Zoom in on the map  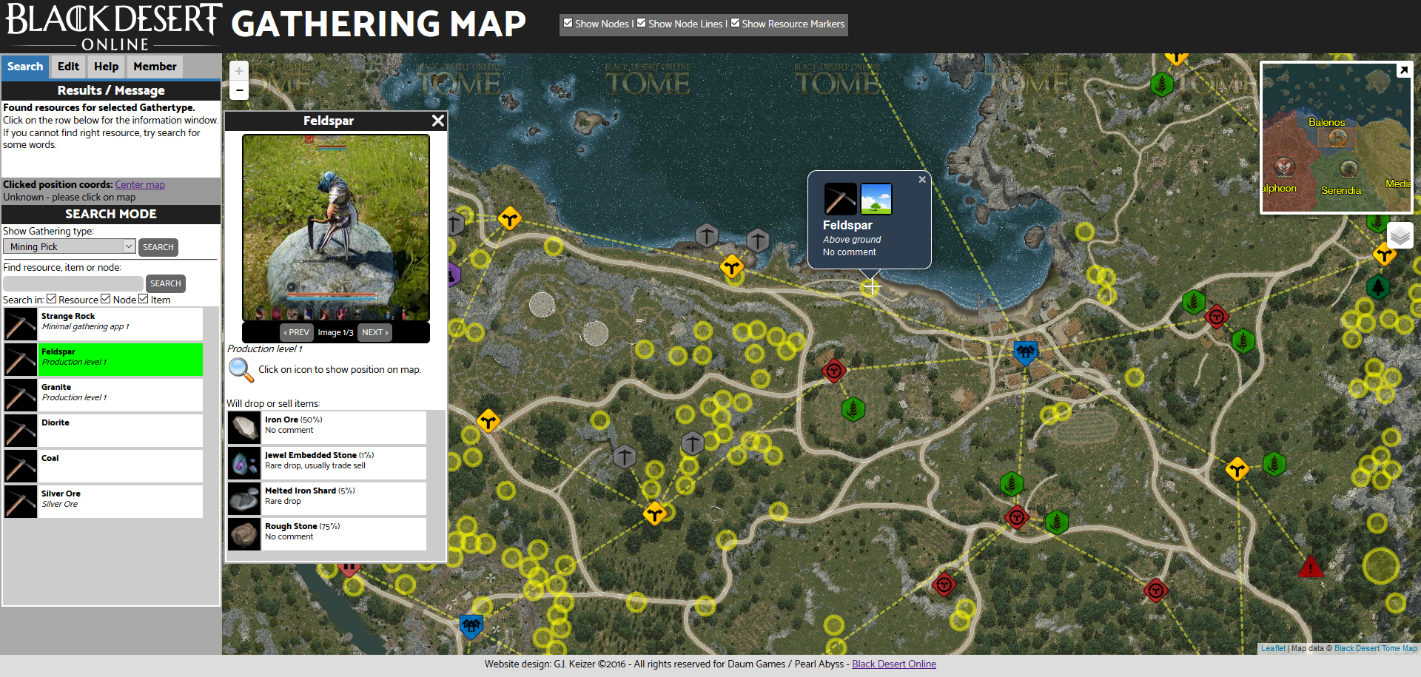[239, 71]
